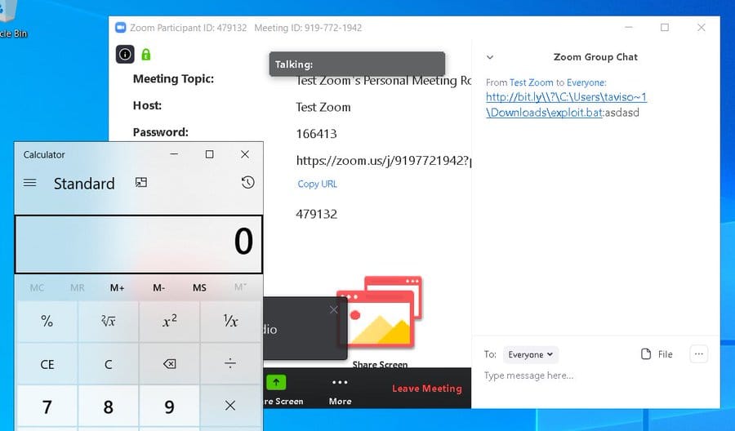This screenshot has width=735, height=431.
Task: Click the File attachment button in chat
Action: click(657, 354)
